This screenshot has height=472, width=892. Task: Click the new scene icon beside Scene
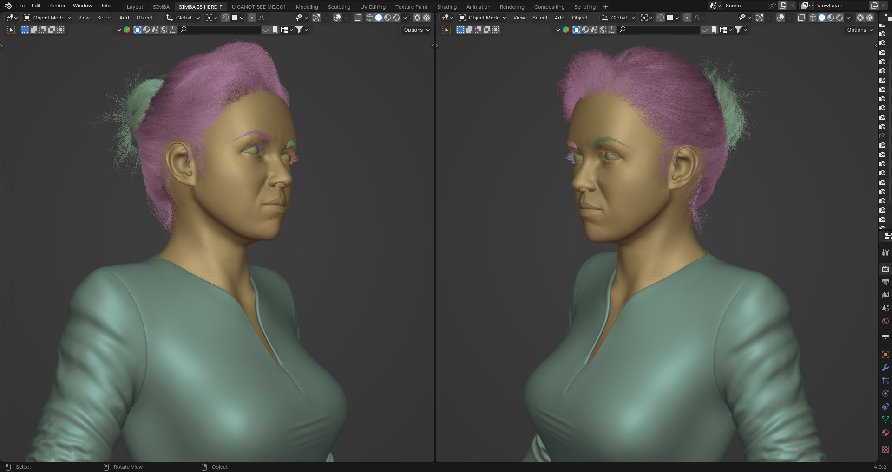click(x=783, y=6)
